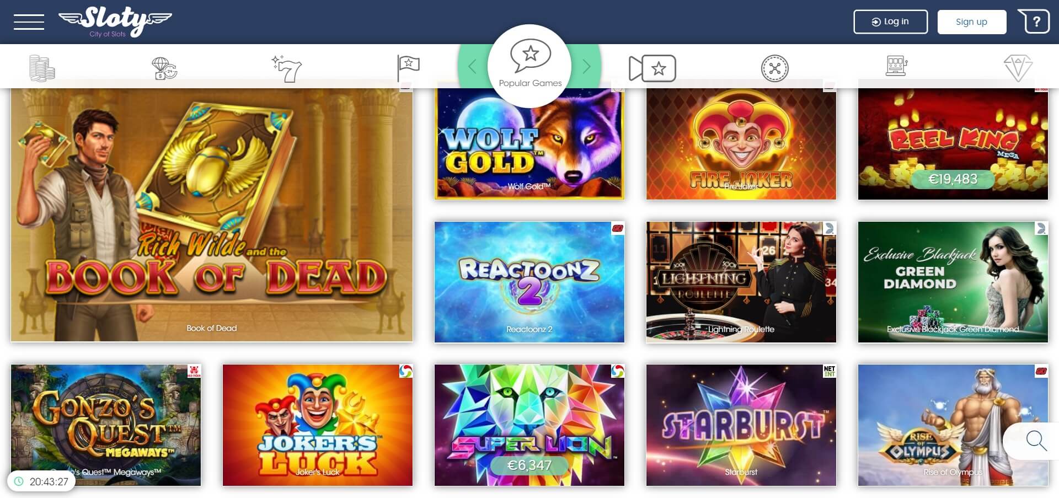Select the coin stacks category icon
The image size is (1059, 498).
(42, 68)
